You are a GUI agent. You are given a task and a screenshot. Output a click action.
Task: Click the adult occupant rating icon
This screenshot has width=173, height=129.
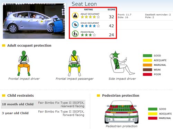[x=75, y=15]
